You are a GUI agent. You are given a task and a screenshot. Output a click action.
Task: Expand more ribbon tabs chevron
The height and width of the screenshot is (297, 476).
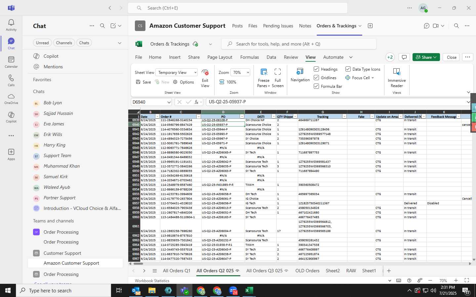[x=351, y=57]
